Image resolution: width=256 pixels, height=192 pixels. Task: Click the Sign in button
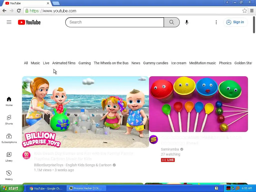tap(235, 22)
